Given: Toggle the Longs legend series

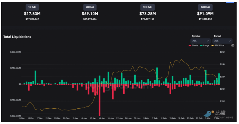Looking at the screenshot, I should click(205, 45).
